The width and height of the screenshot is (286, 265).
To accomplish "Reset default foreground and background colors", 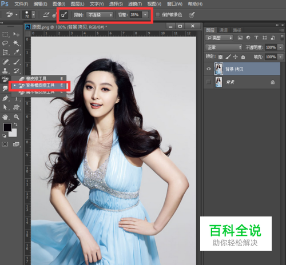I will [4, 135].
